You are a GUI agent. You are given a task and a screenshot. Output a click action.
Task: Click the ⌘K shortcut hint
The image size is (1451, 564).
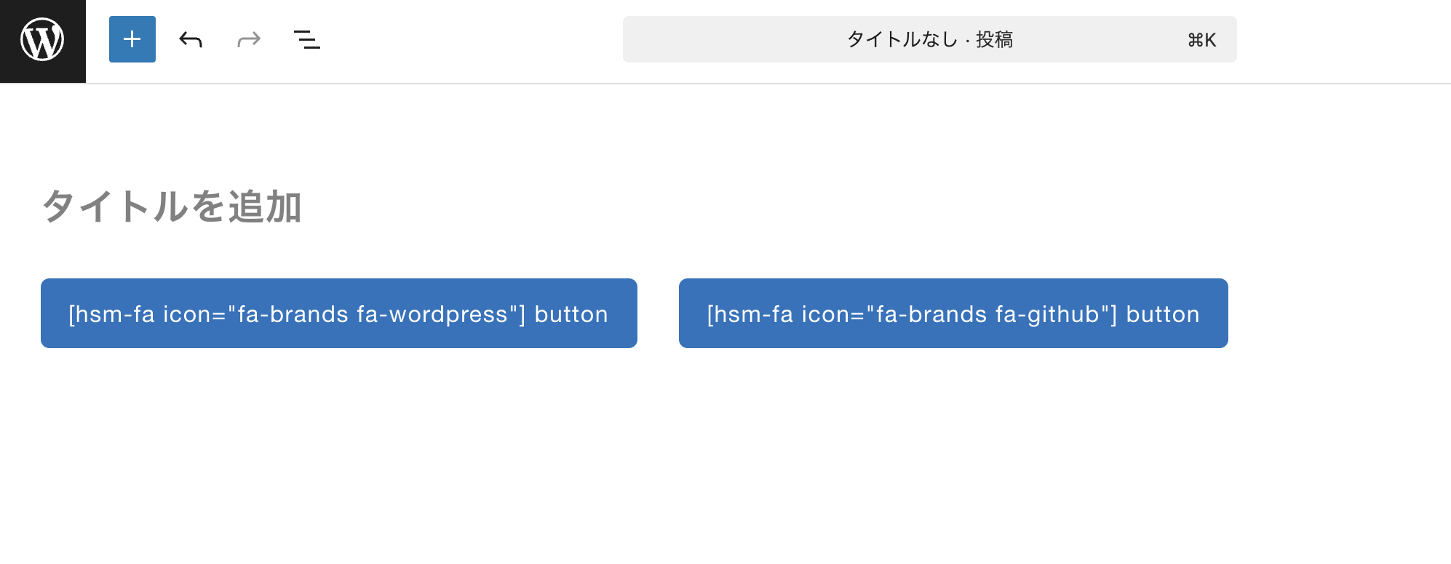click(1201, 40)
